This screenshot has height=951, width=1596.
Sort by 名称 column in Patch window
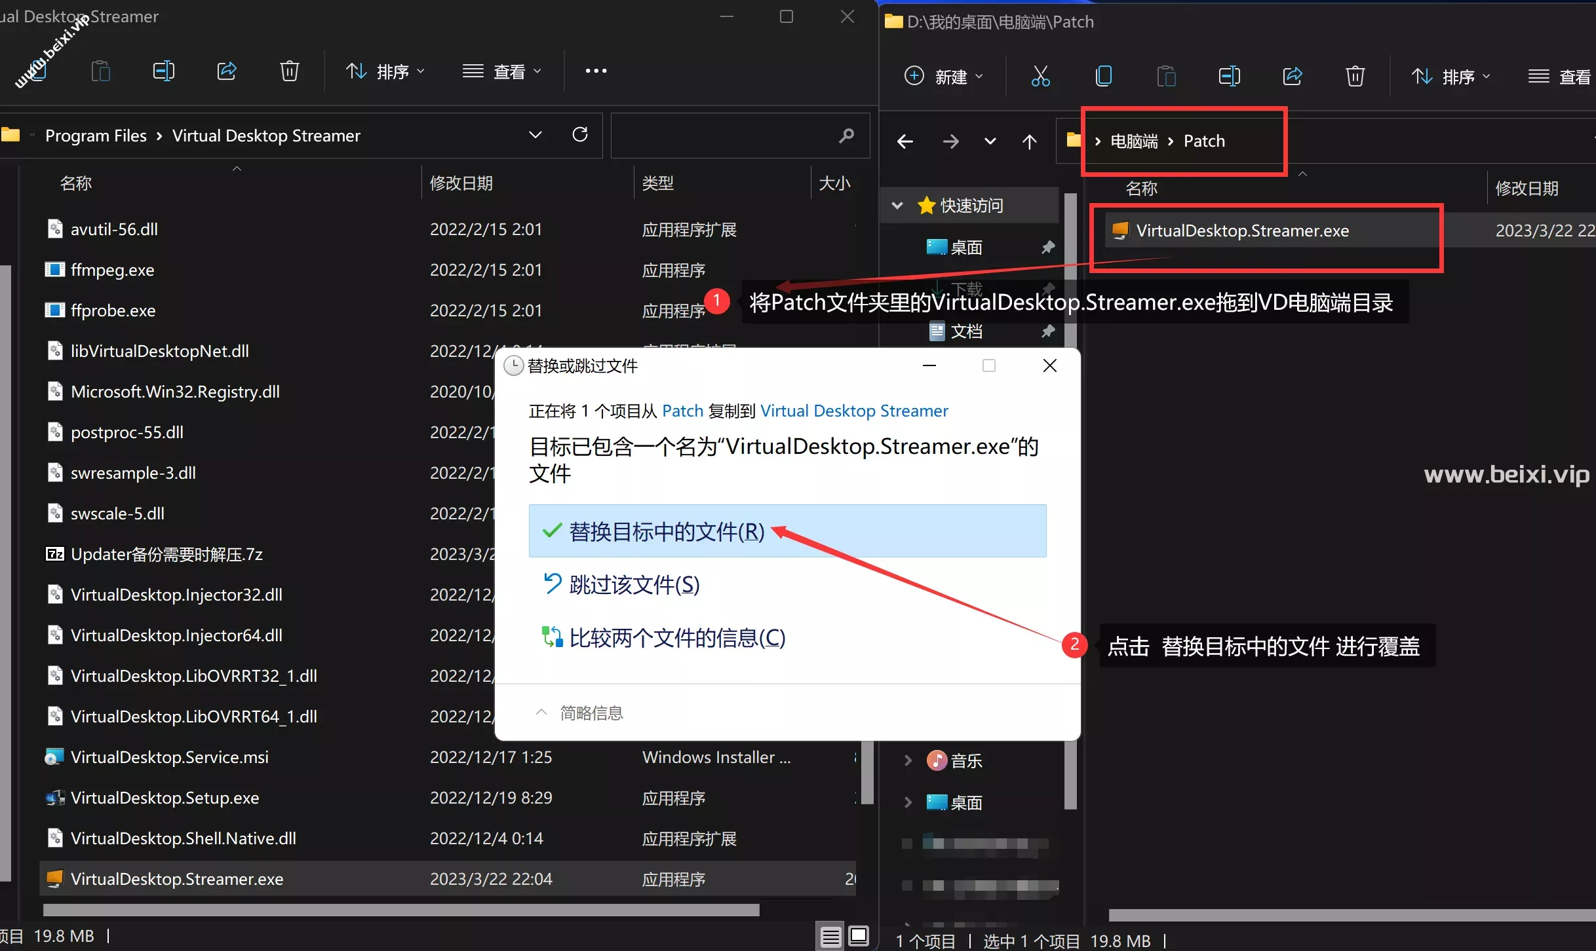[x=1141, y=189]
